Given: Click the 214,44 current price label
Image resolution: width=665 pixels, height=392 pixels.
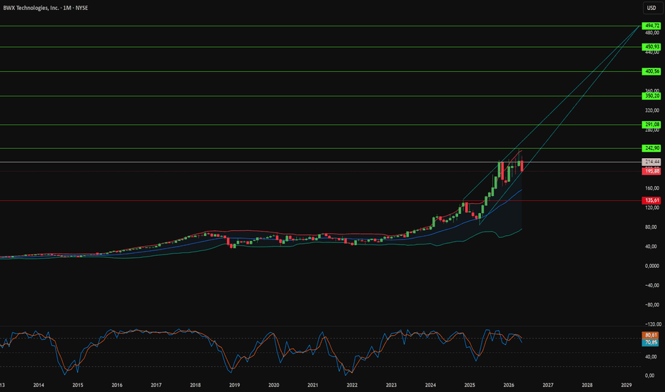Looking at the screenshot, I should (651, 162).
